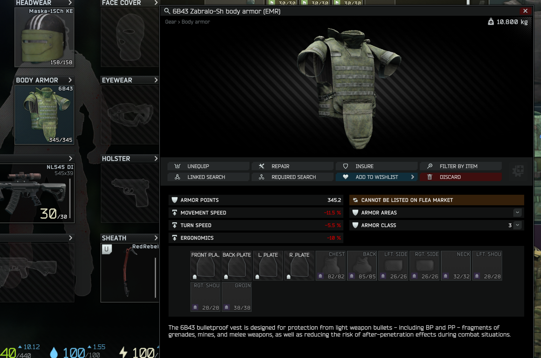
Task: Click the red Discard button
Action: [461, 177]
